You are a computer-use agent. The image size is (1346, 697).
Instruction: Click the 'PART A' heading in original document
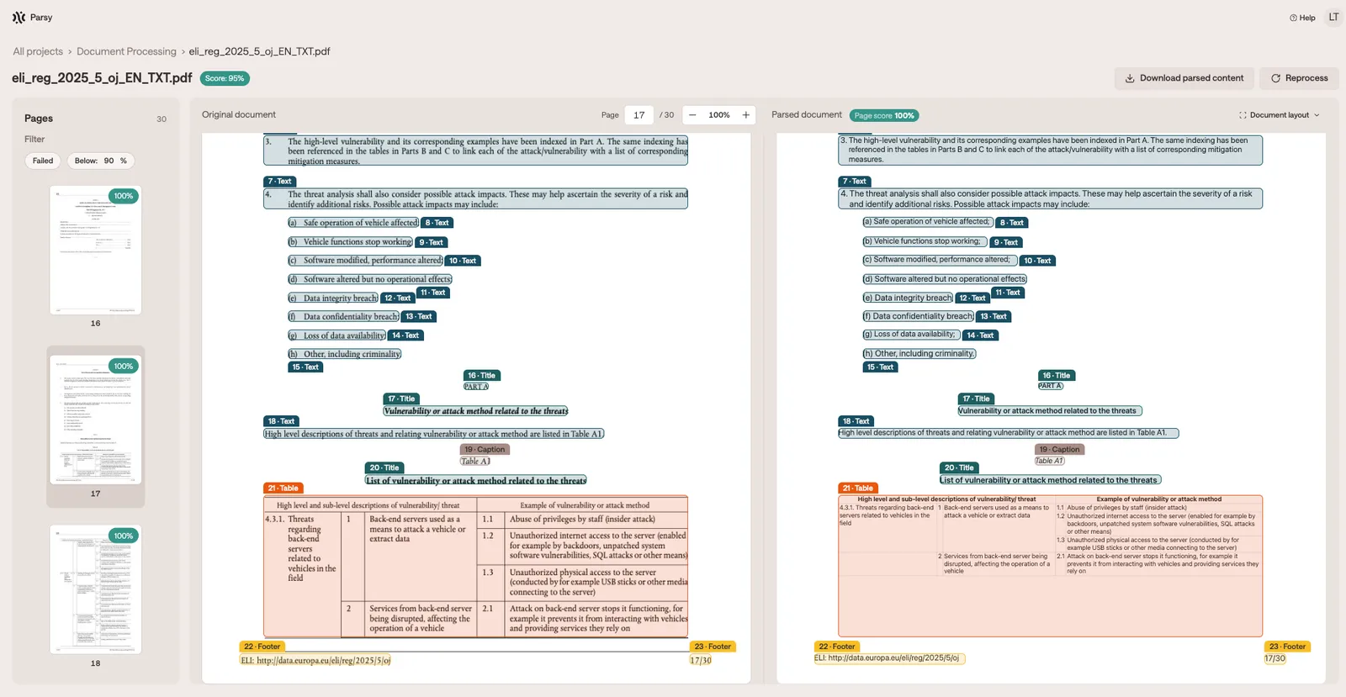[476, 387]
